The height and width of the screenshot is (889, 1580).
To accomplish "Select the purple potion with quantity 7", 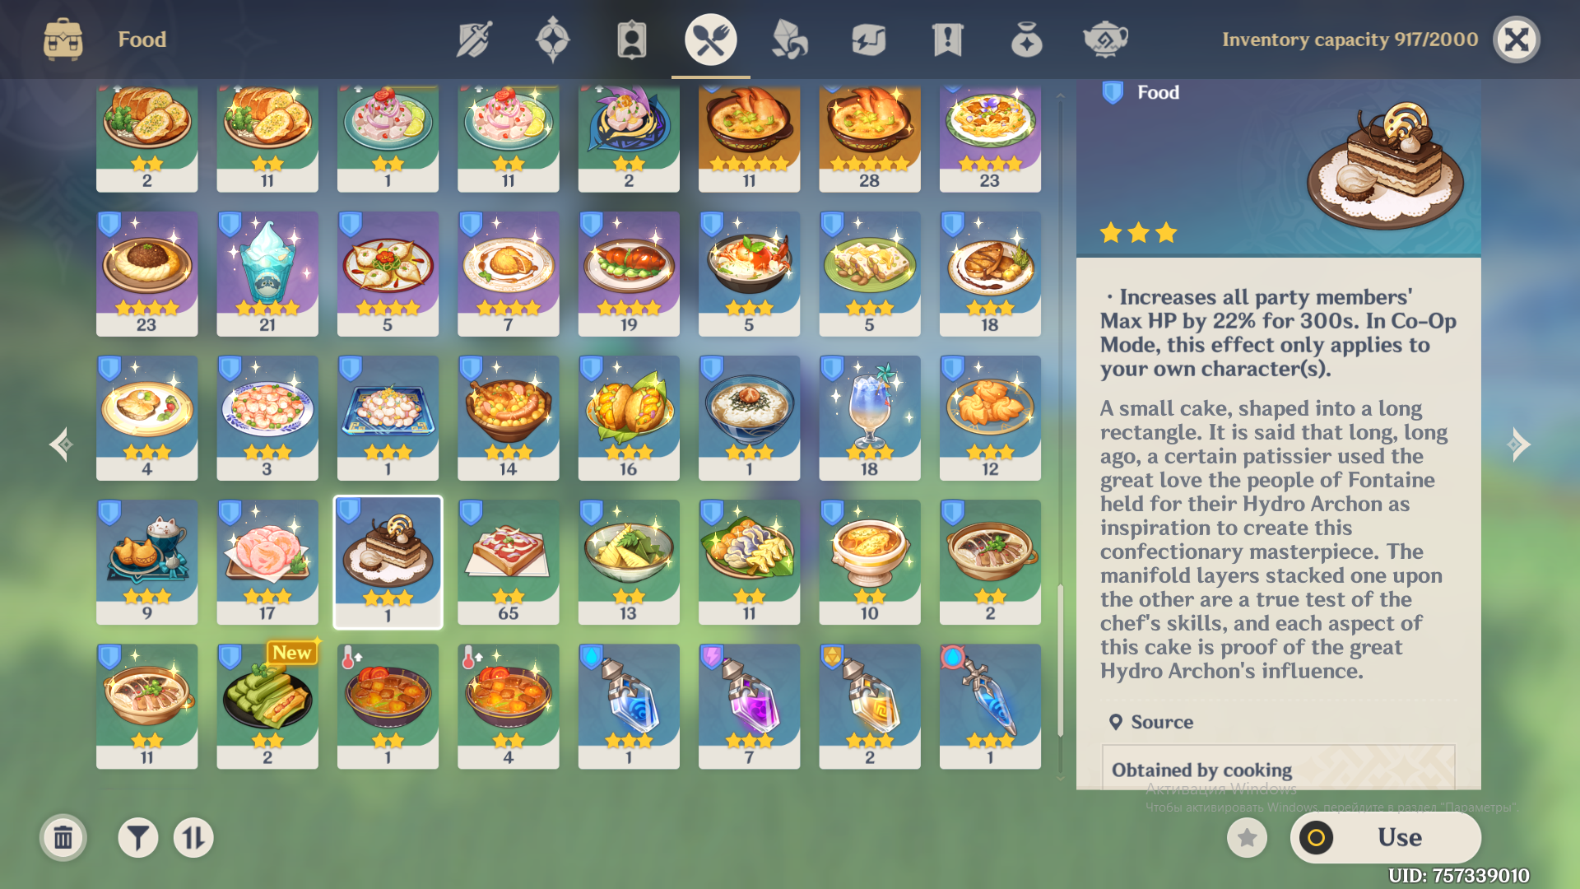I will (x=749, y=706).
